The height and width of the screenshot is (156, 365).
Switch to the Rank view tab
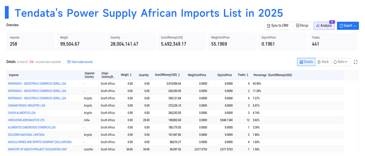(323, 62)
